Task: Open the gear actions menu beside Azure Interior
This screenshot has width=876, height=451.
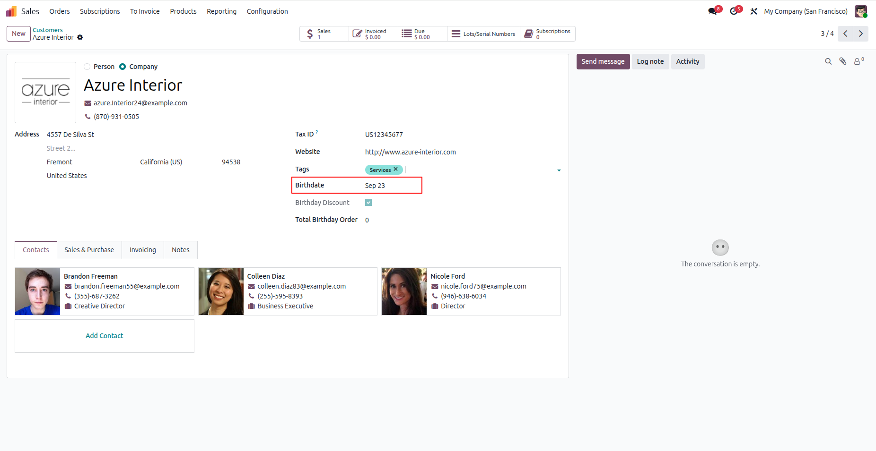Action: tap(80, 37)
